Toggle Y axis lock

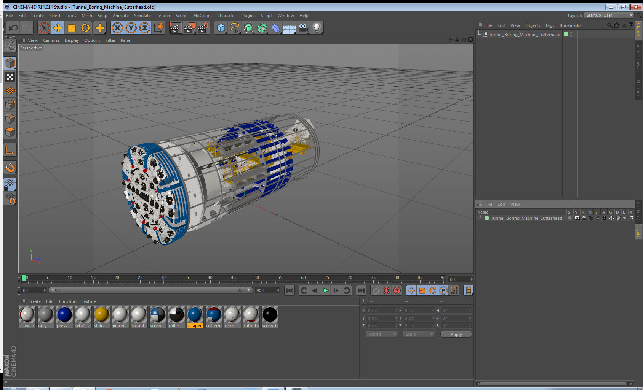pyautogui.click(x=131, y=28)
